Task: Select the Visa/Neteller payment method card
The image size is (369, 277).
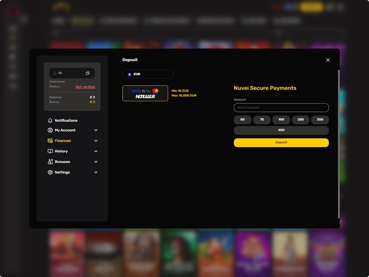Action: click(x=145, y=93)
